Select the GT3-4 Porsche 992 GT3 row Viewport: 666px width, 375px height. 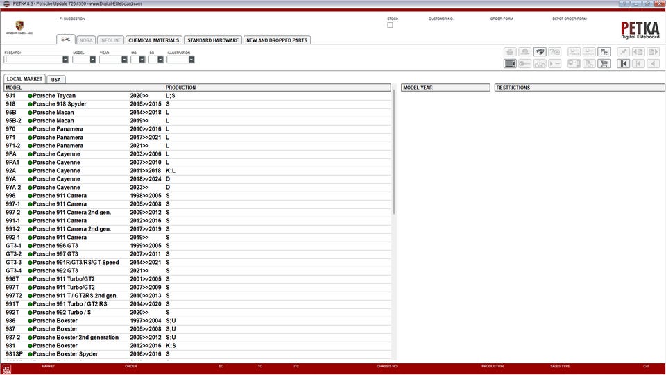(x=198, y=271)
